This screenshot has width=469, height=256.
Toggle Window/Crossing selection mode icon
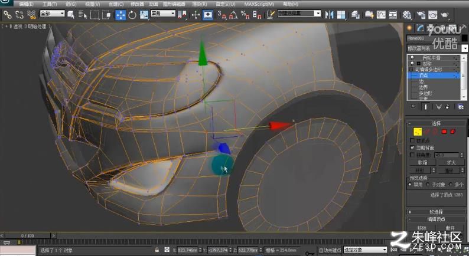(x=106, y=15)
